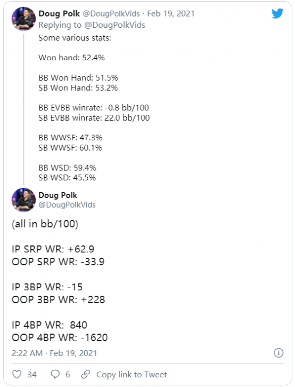Click the IP SRP WR: +62.9 line
295x387 pixels.
click(53, 249)
